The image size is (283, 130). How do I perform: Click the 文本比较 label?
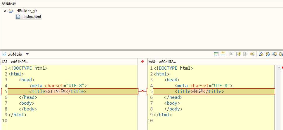(15, 54)
